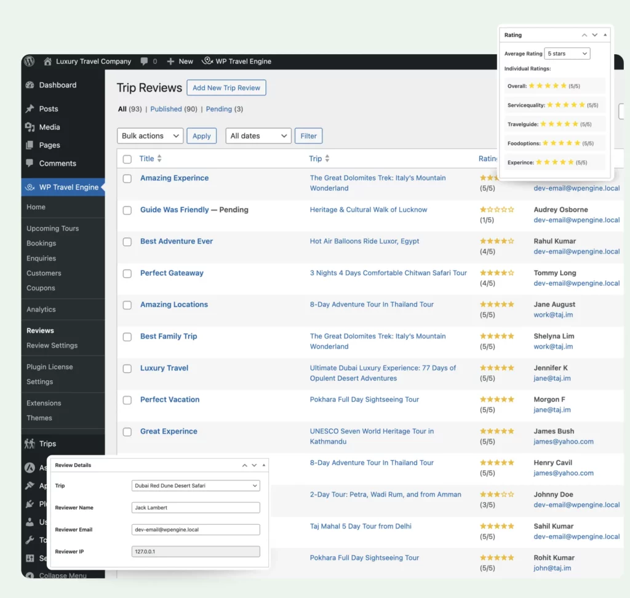This screenshot has height=598, width=630.
Task: Toggle the select-all checkbox in table header
Action: (127, 159)
